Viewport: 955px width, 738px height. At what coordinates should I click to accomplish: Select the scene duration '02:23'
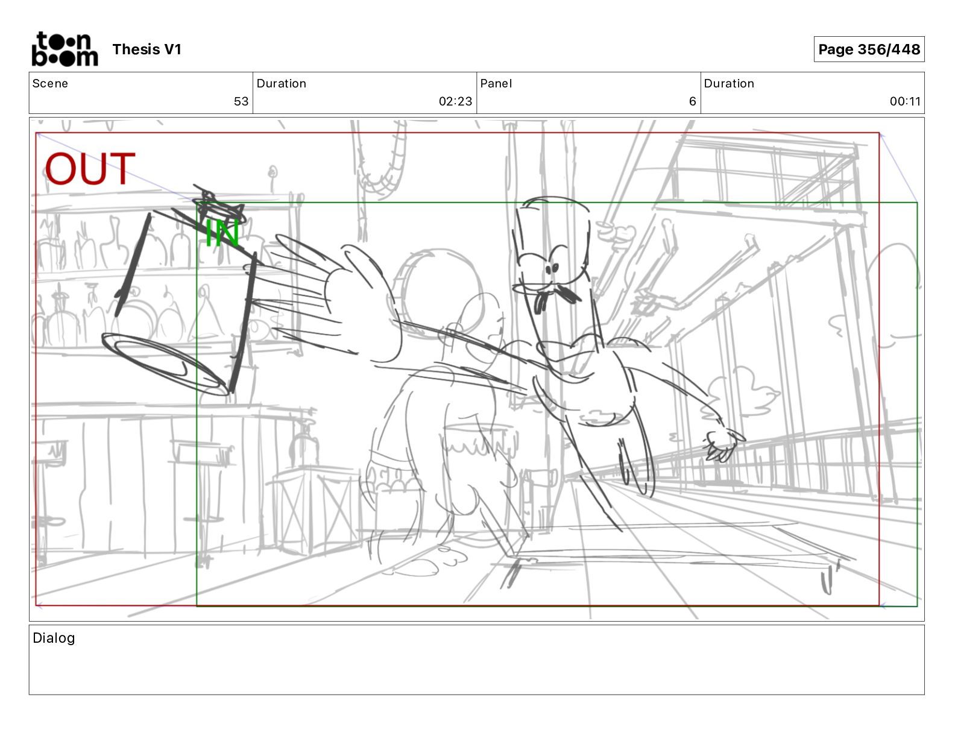[x=455, y=101]
